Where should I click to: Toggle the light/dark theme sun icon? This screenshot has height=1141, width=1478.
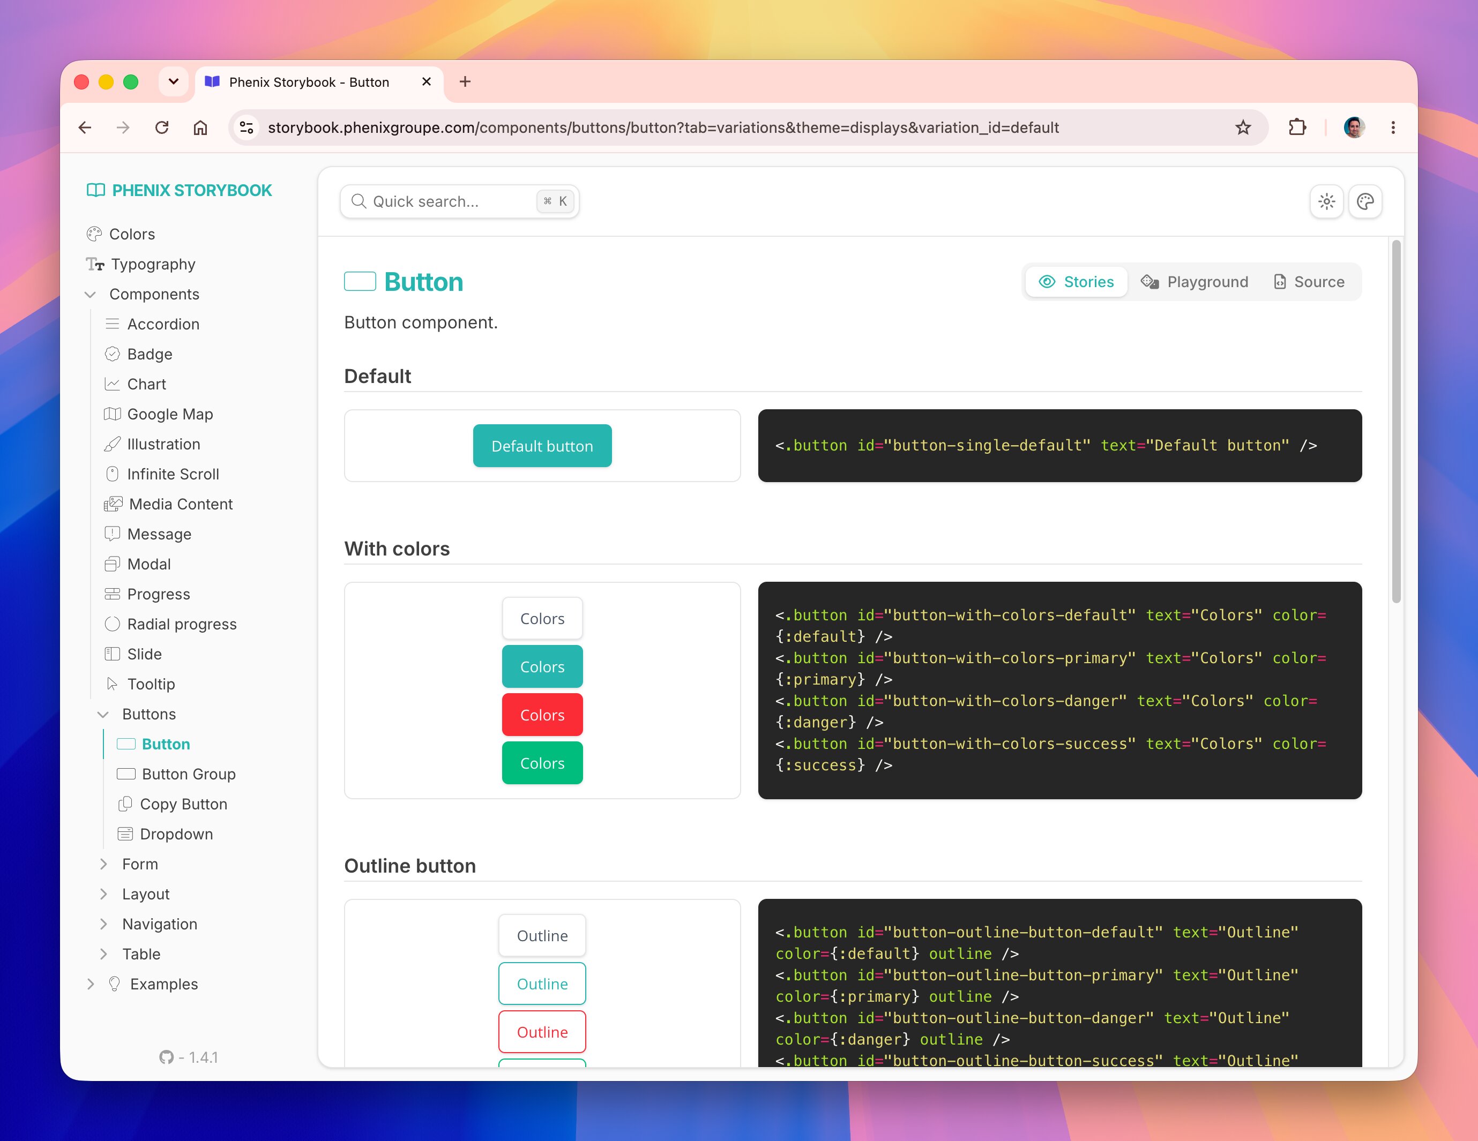click(x=1326, y=201)
